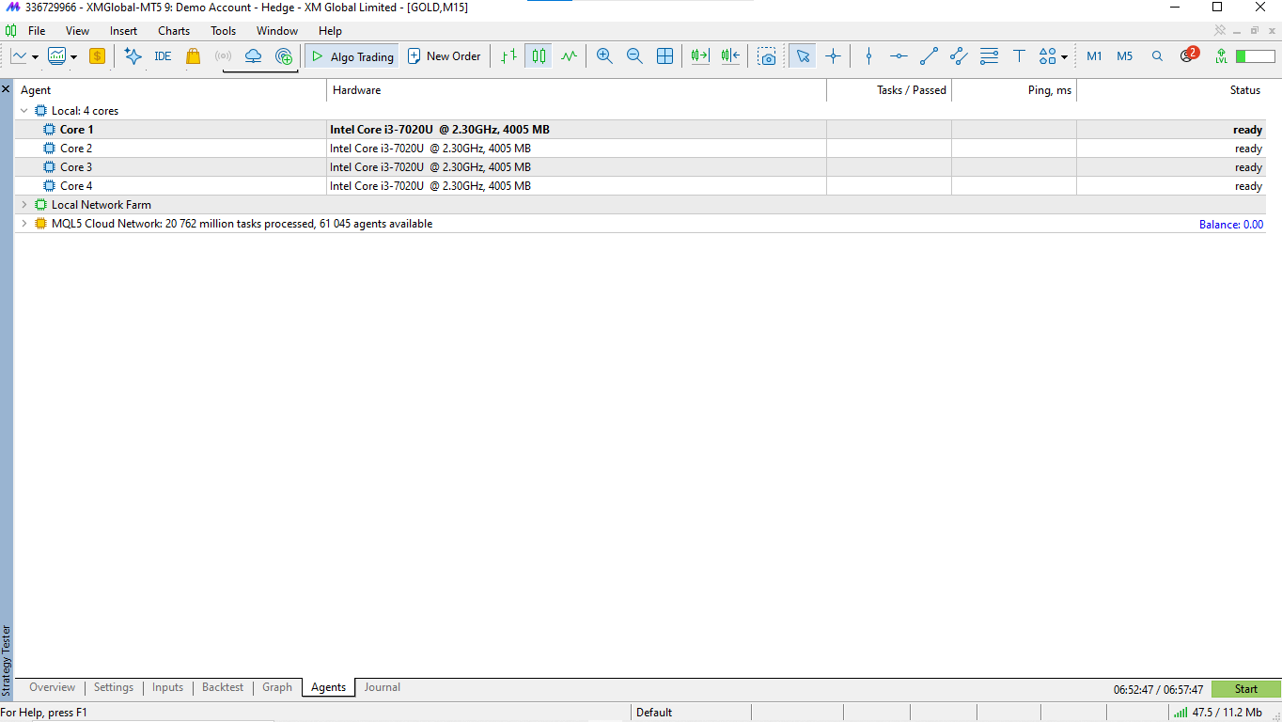Select the equidistant channel tool
The image size is (1282, 722).
[959, 56]
